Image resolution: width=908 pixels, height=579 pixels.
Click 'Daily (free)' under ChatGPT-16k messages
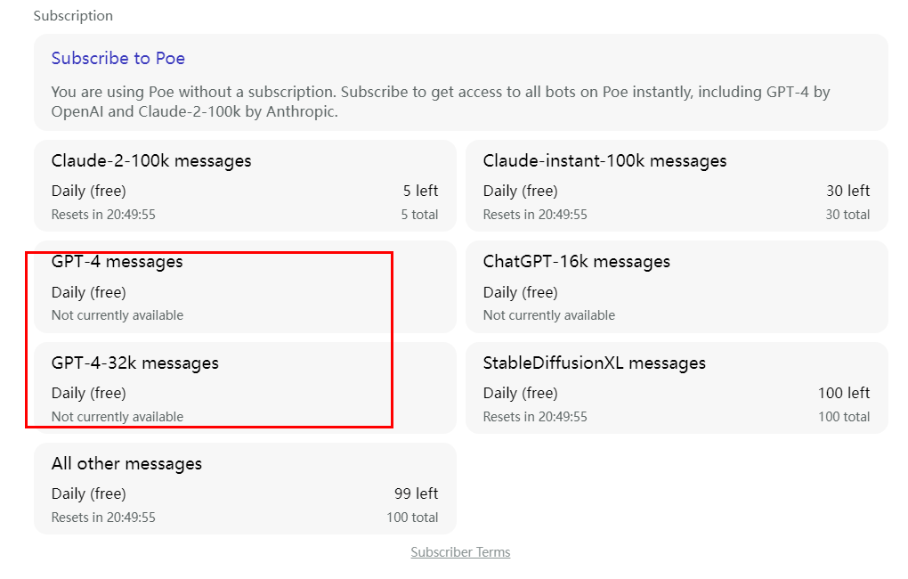pyautogui.click(x=520, y=293)
